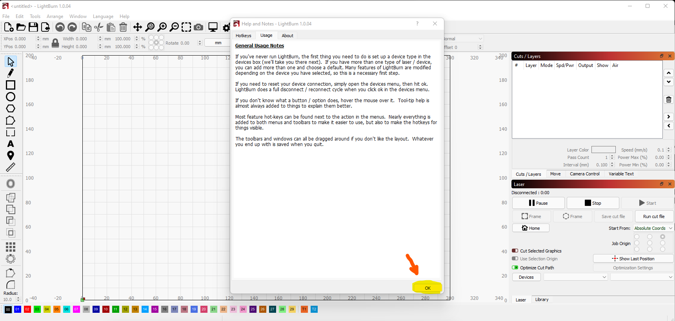Choose the Draw lines pencil tool
This screenshot has width=675, height=321.
pyautogui.click(x=11, y=73)
